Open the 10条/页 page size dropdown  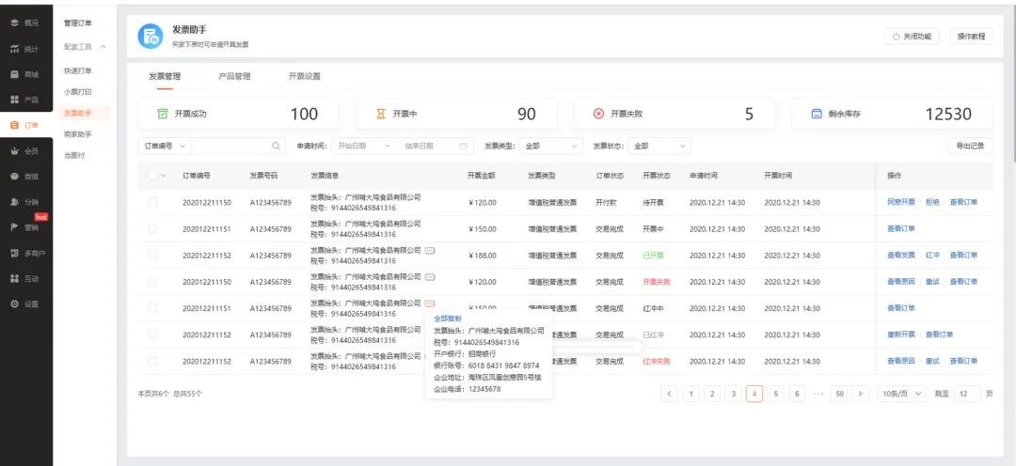[902, 394]
